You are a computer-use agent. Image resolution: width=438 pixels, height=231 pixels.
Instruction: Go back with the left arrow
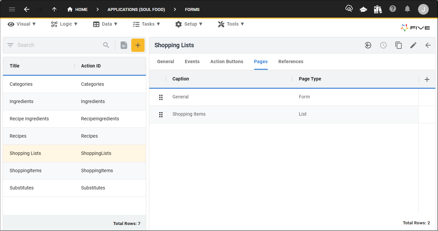click(x=27, y=9)
